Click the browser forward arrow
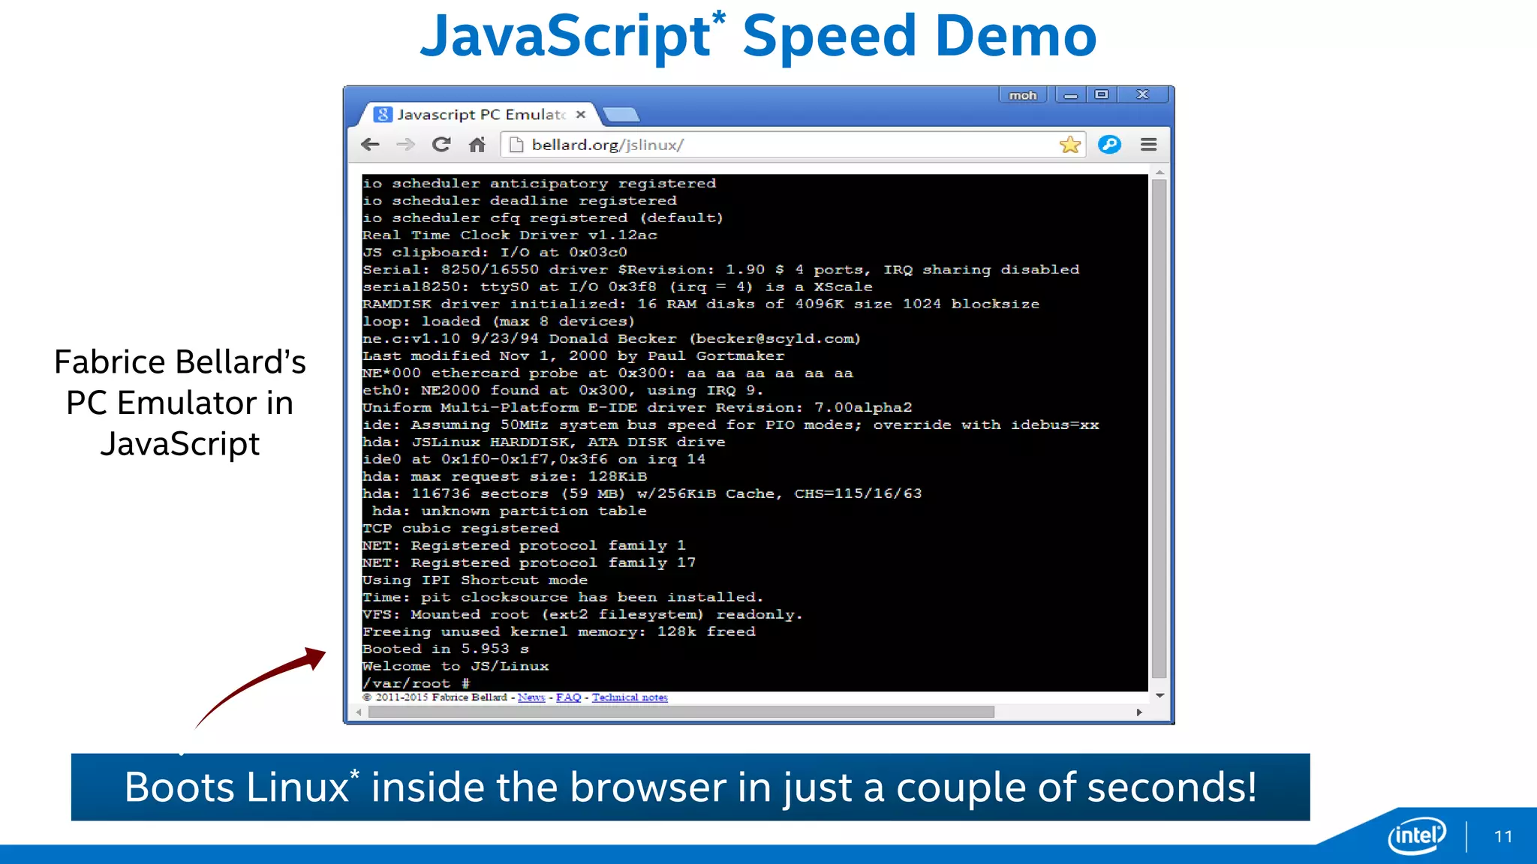 click(405, 145)
